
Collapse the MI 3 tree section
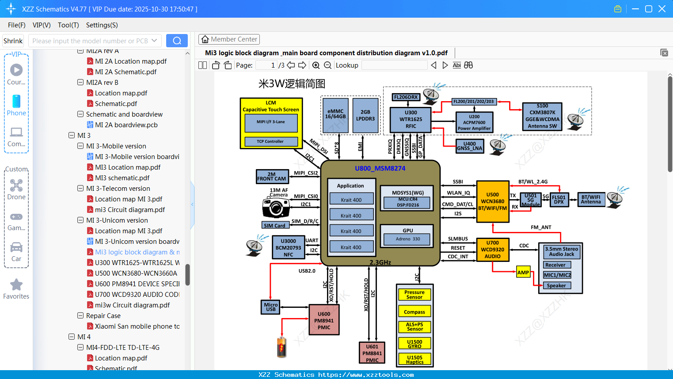pyautogui.click(x=72, y=135)
